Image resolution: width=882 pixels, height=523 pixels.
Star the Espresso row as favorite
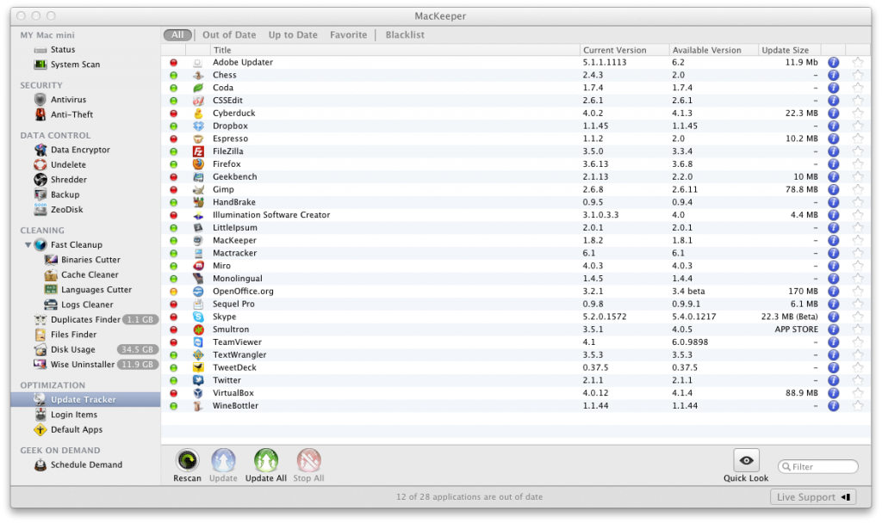point(858,138)
